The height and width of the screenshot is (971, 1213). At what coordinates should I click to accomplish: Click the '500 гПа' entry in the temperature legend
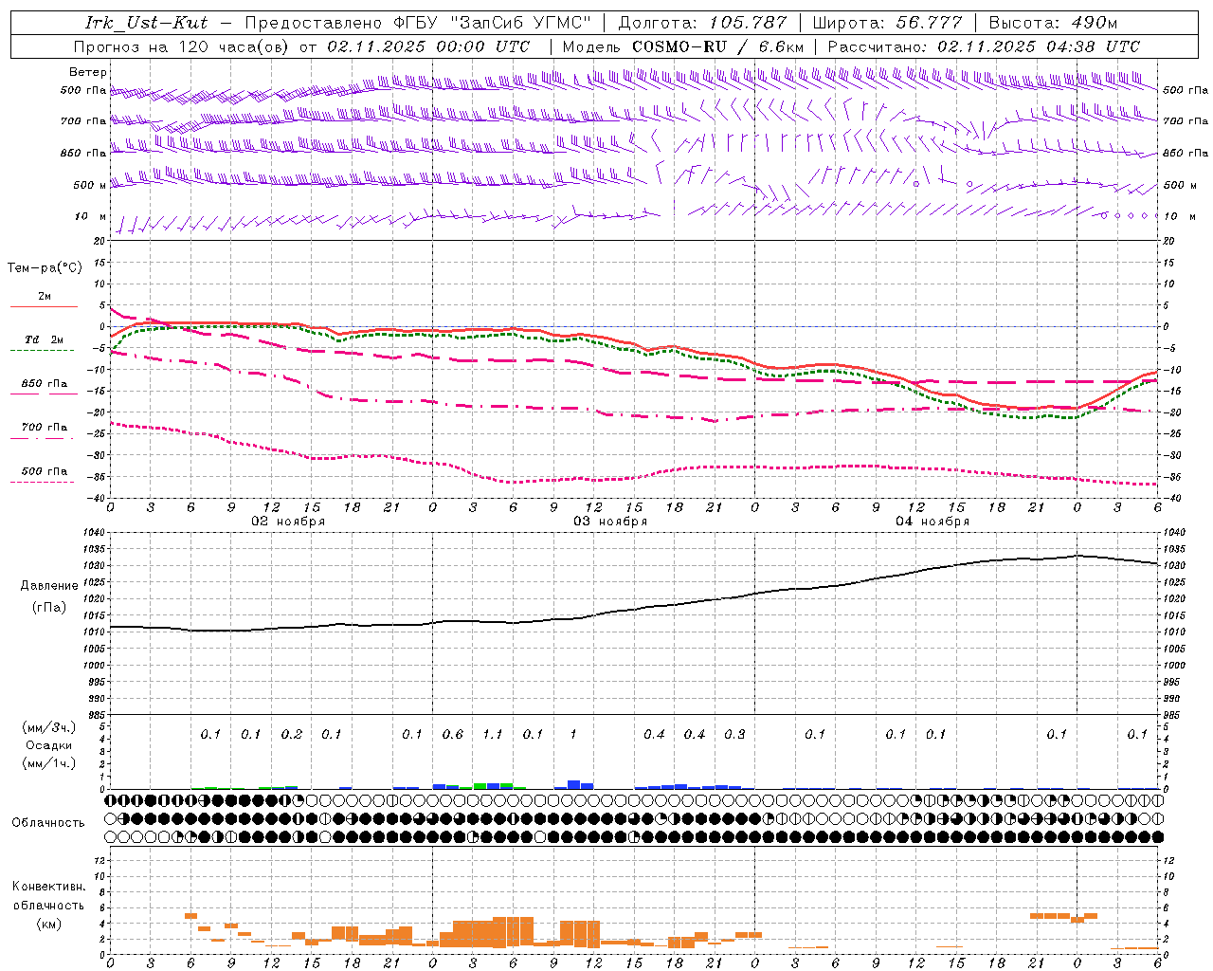[45, 471]
